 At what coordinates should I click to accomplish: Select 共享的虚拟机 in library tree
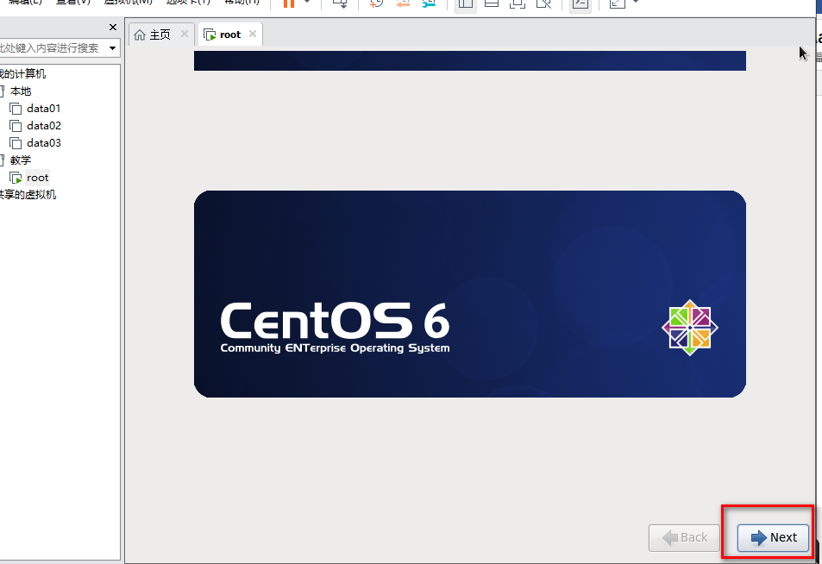(x=28, y=195)
